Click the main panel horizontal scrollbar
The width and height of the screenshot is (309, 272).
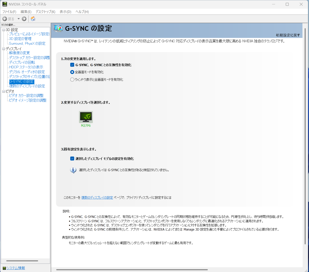pyautogui.click(x=132, y=270)
